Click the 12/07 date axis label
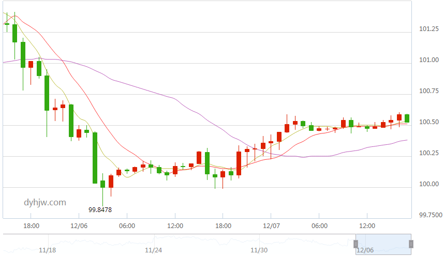 coord(271,226)
